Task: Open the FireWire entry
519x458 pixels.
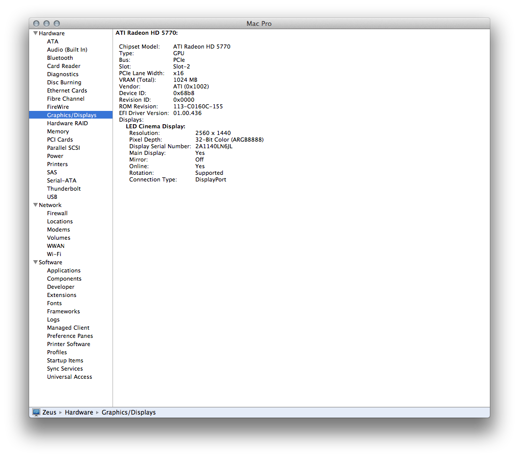Action: point(58,107)
